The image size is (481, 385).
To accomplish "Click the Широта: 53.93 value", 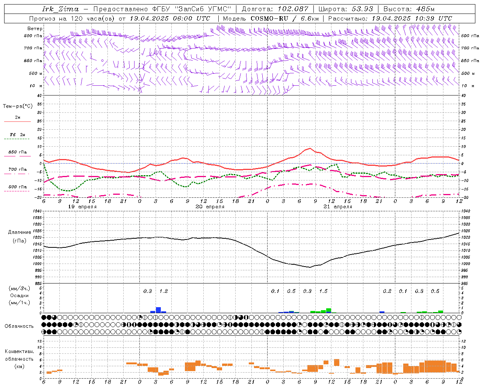I will pos(346,9).
